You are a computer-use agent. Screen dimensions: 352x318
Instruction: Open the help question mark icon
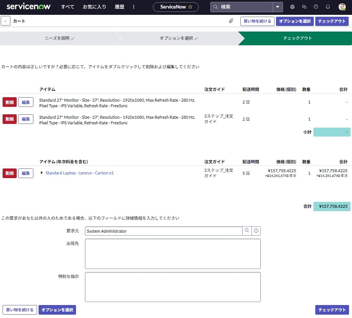316,7
